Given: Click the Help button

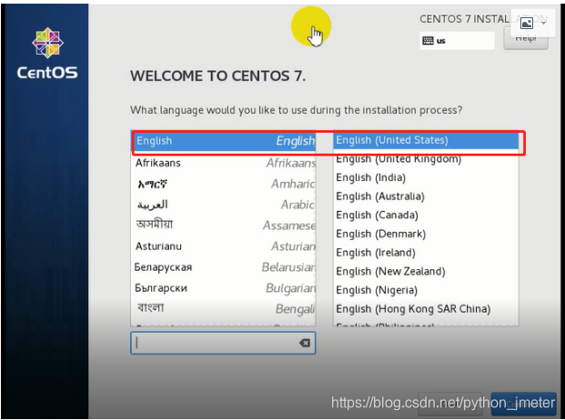Looking at the screenshot, I should point(526,38).
